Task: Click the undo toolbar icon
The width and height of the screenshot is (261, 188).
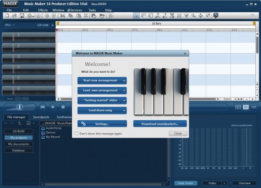Action: (47, 16)
